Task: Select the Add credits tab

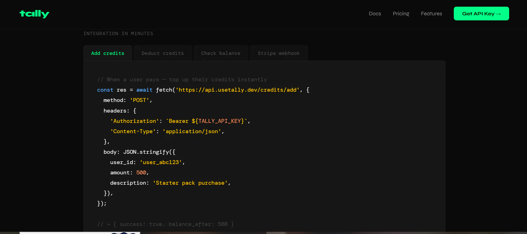Action: point(108,53)
